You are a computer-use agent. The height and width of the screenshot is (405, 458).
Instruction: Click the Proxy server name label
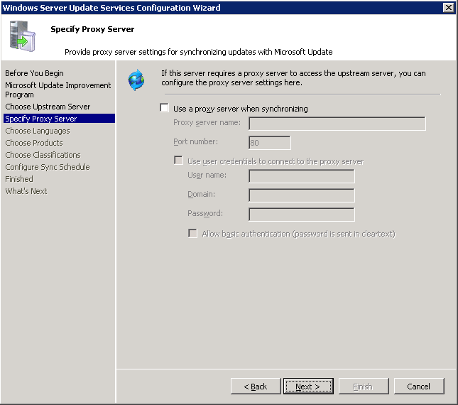(207, 122)
